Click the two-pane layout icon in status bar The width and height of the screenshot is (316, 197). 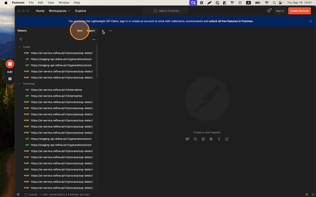tap(307, 194)
